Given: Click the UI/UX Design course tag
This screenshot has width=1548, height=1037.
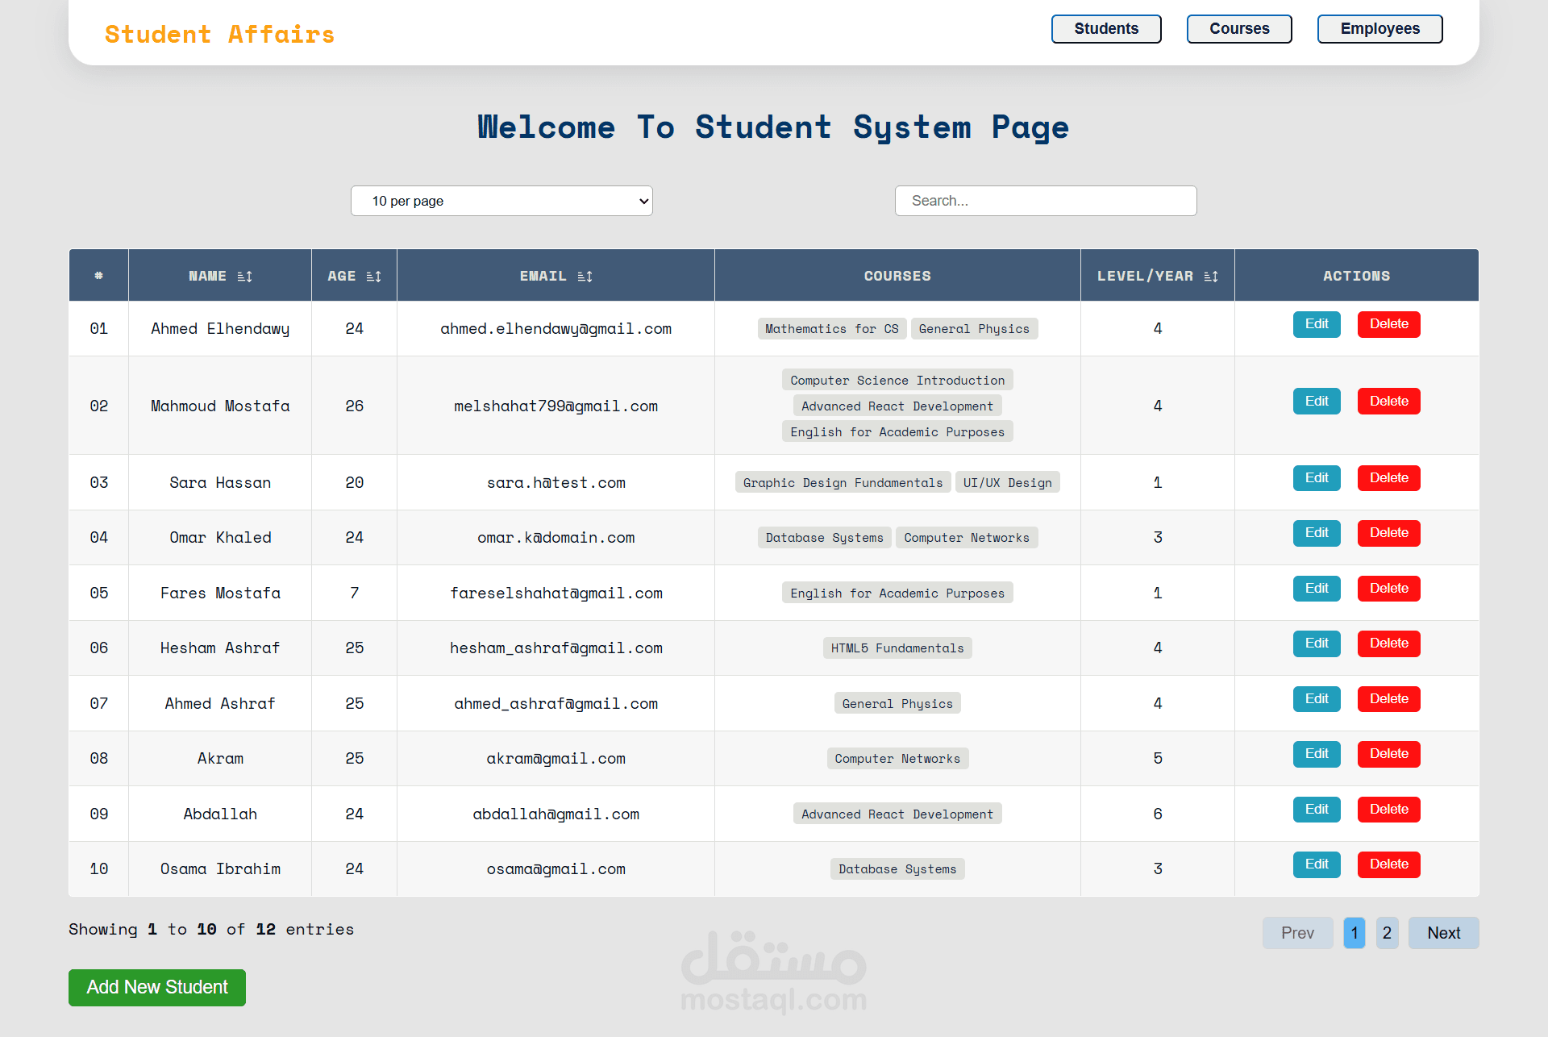Looking at the screenshot, I should (x=1007, y=482).
